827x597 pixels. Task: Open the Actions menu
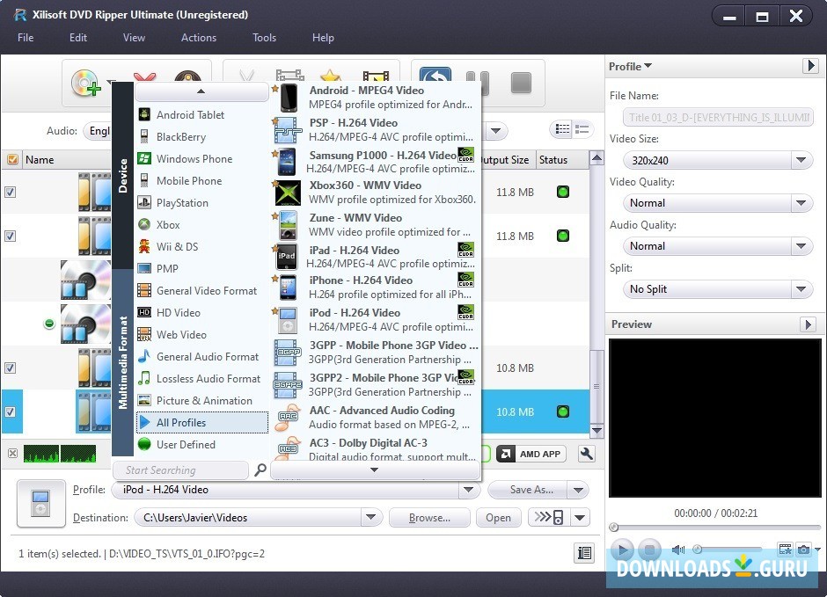199,38
